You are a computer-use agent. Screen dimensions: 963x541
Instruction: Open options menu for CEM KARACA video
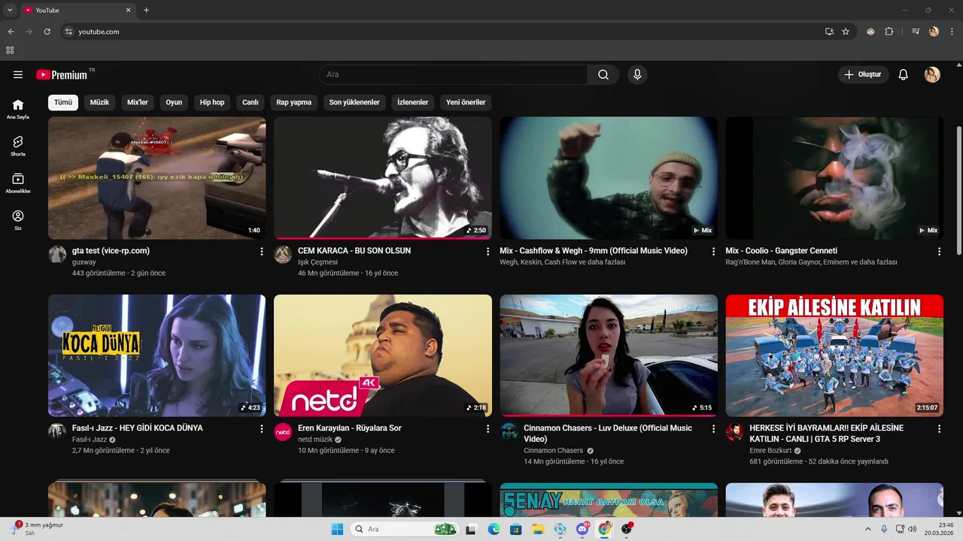488,252
